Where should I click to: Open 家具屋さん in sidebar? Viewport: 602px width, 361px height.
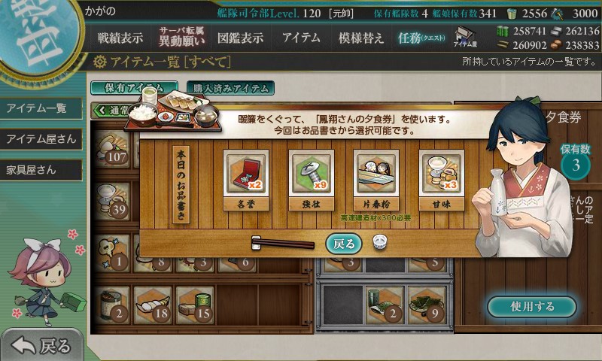pos(41,170)
